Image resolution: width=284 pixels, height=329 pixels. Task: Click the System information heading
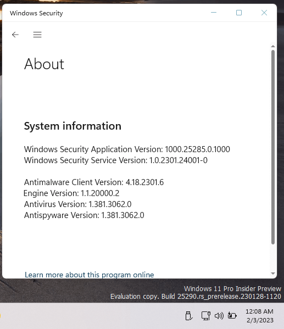coord(73,126)
